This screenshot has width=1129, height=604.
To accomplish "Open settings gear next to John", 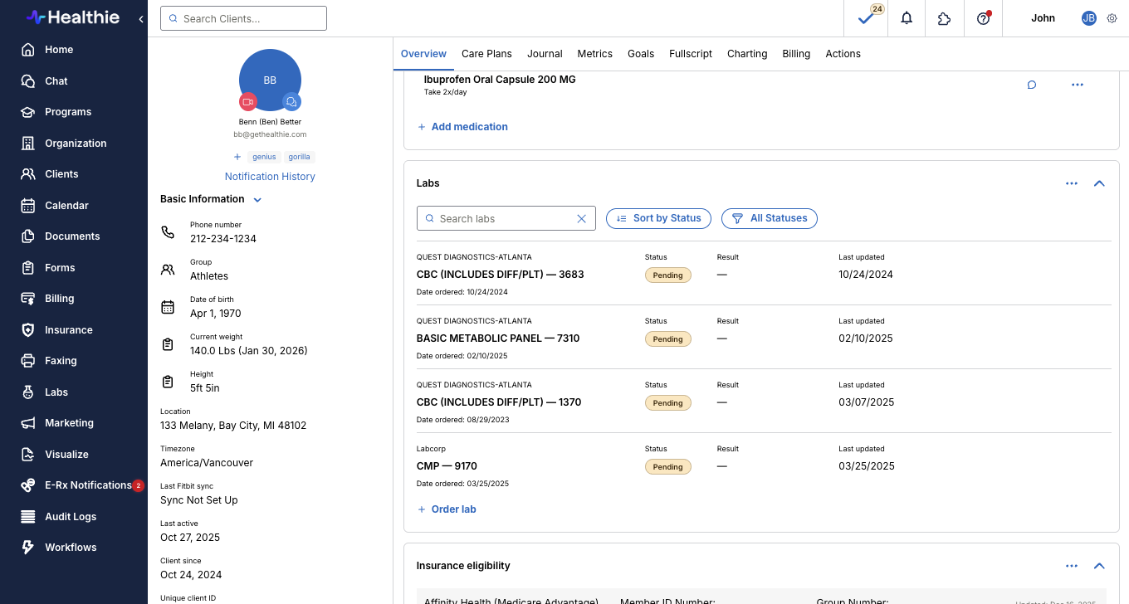I will pos(1112,18).
